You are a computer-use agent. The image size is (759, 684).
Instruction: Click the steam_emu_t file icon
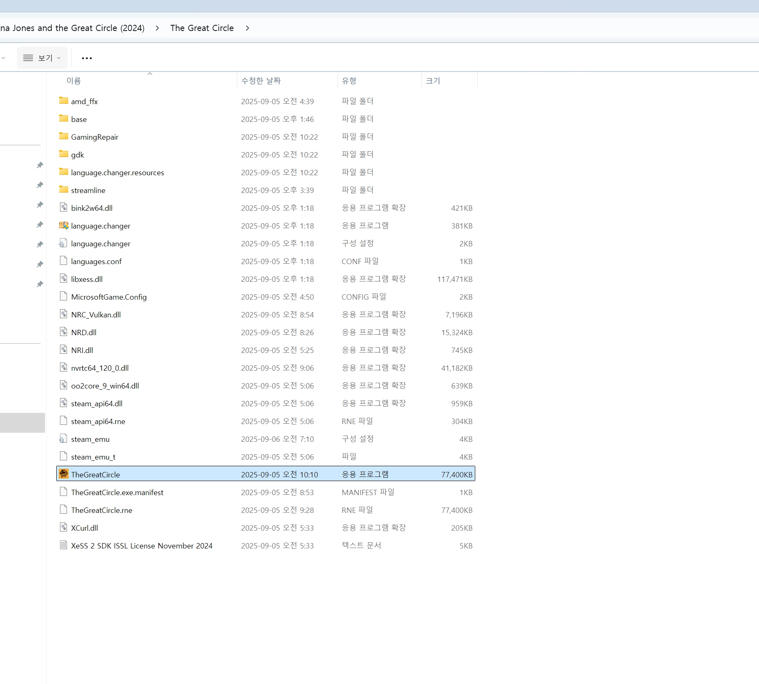63,456
